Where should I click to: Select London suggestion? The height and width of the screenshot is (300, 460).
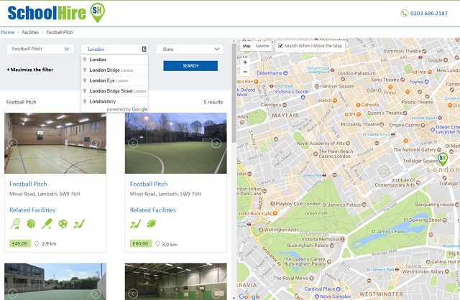pos(114,60)
